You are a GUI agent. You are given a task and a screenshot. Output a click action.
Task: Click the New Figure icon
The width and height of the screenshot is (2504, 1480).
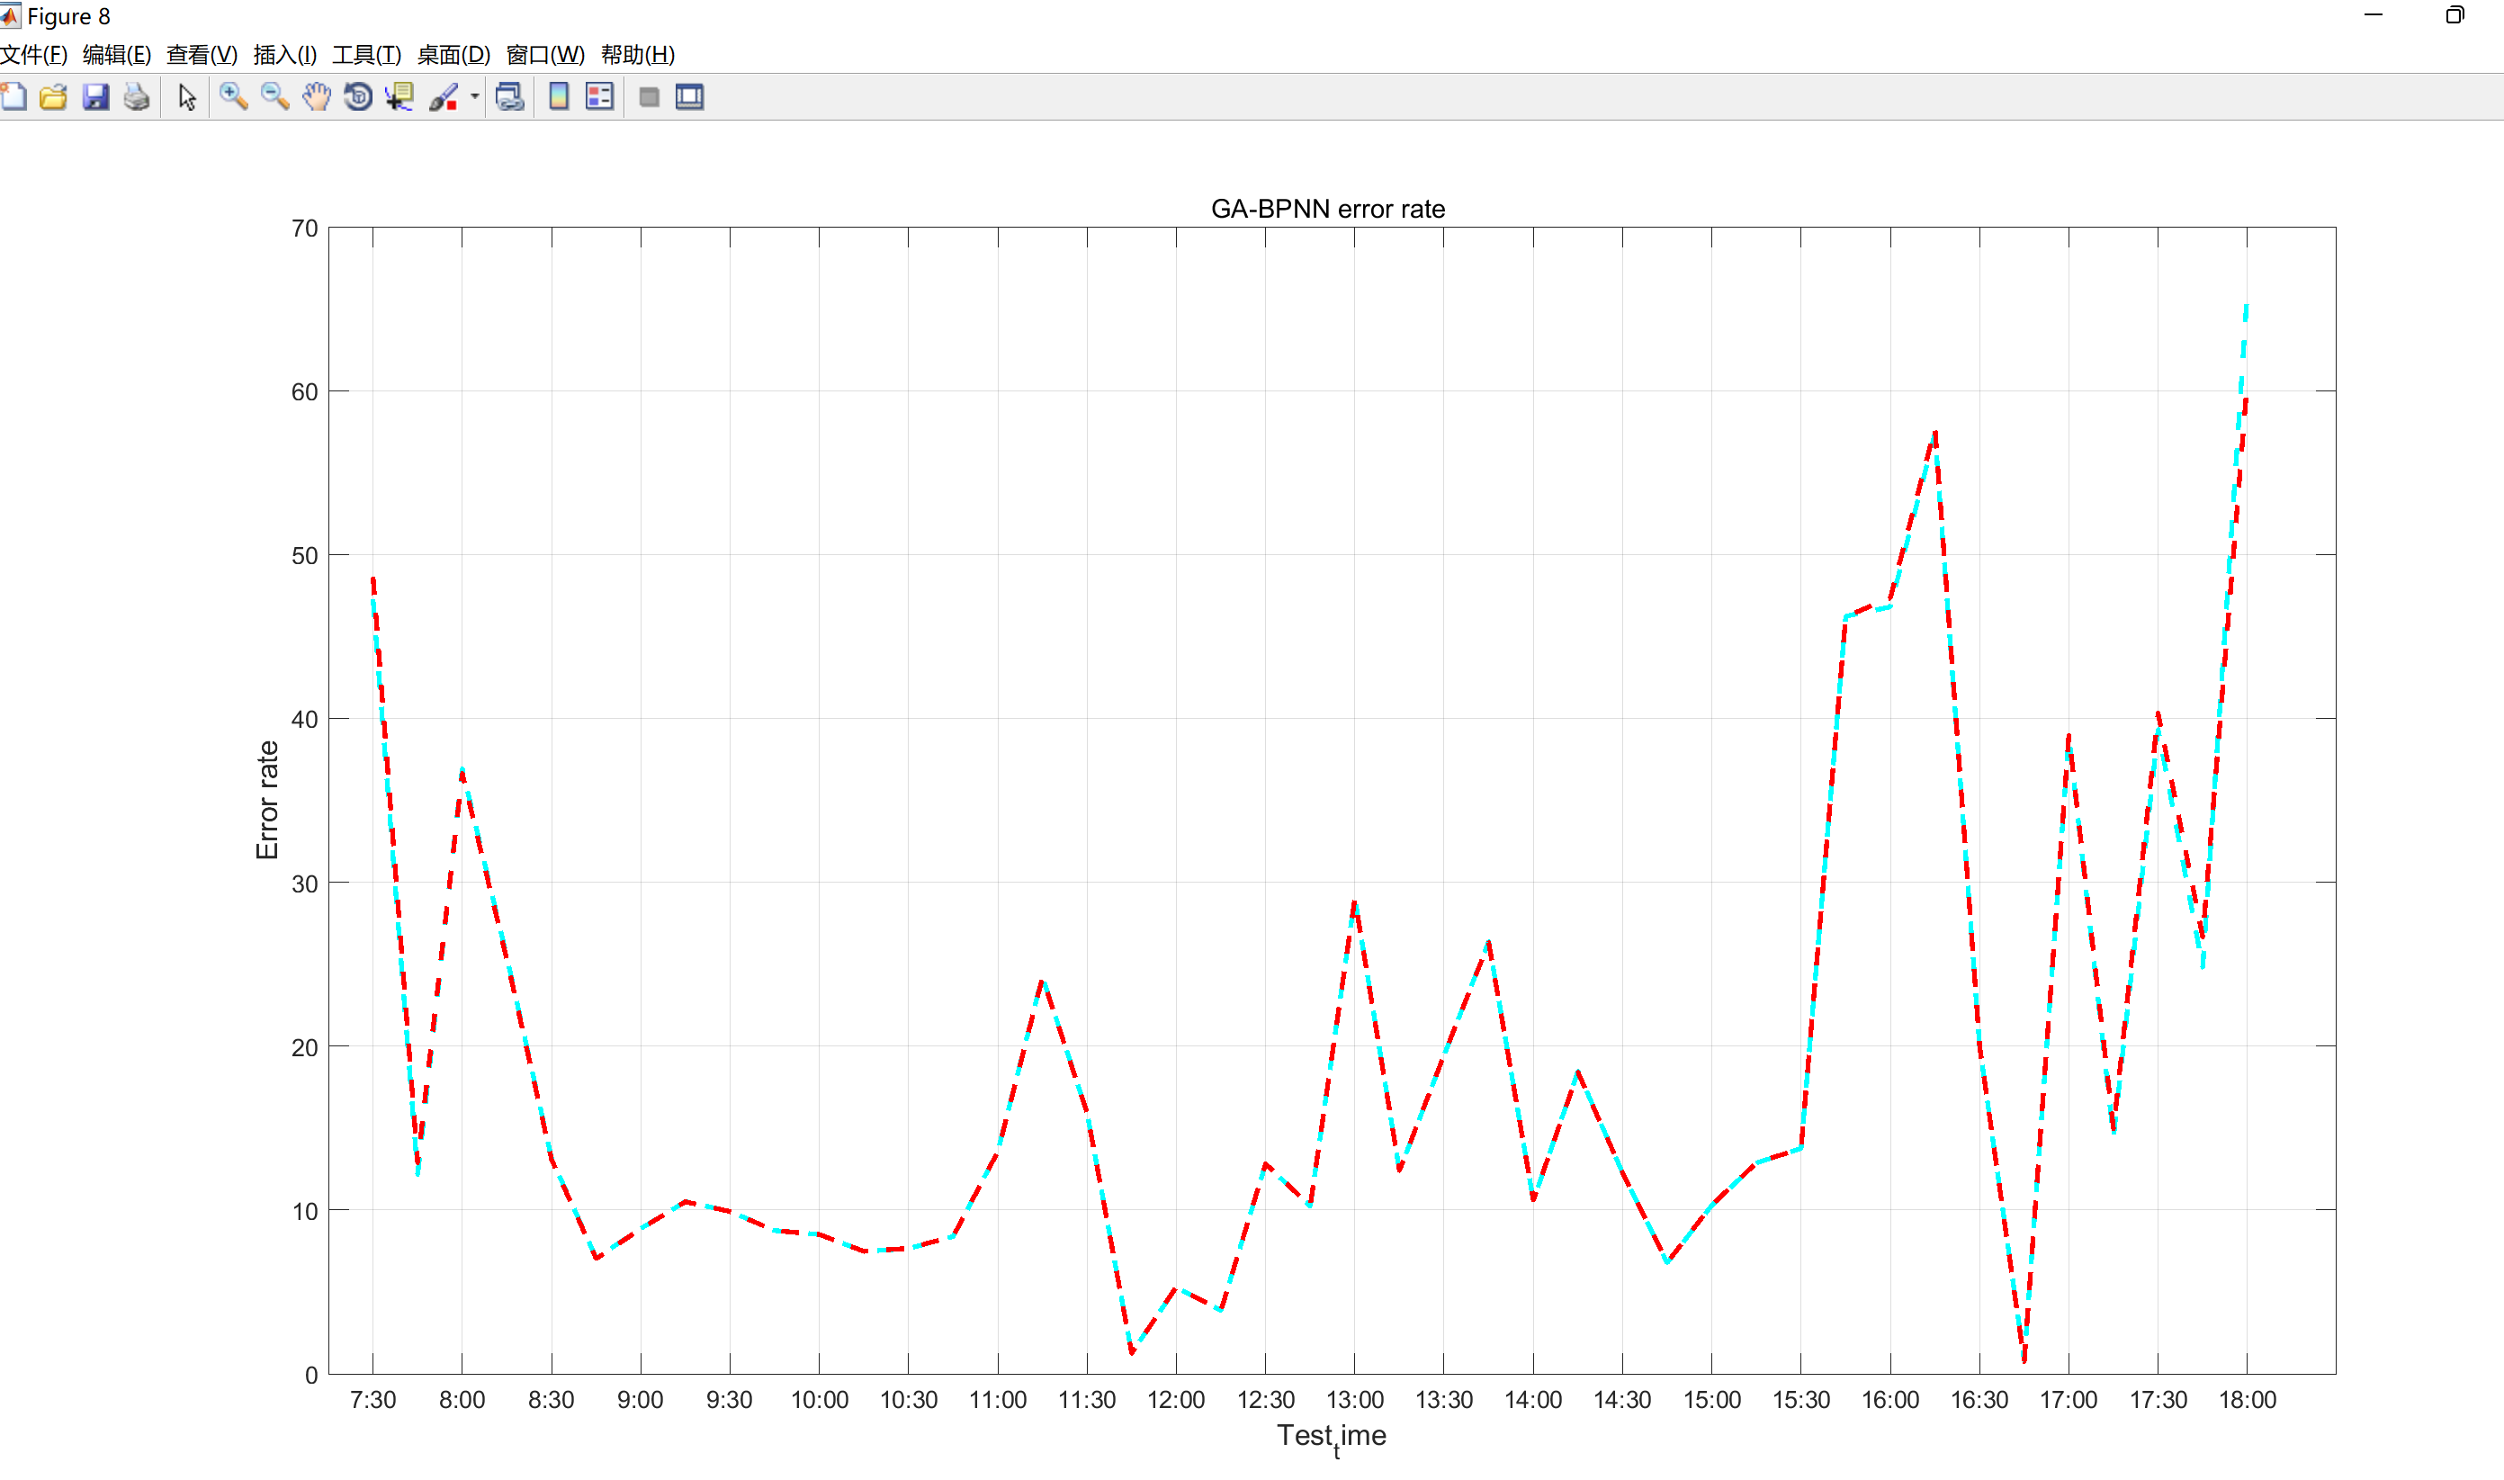coord(14,97)
